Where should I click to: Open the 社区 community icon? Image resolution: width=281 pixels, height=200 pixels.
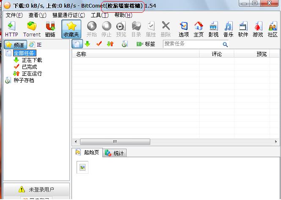[x=273, y=29]
